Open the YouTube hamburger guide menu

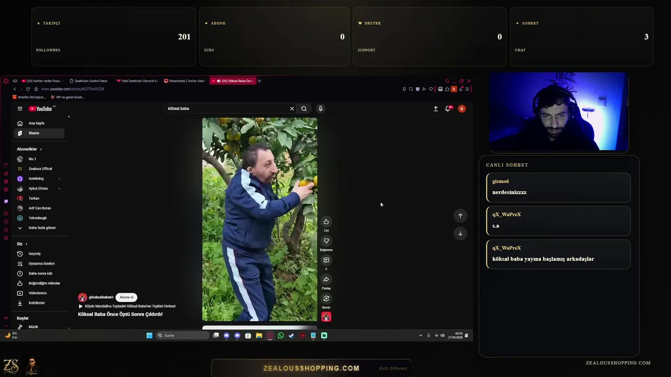coord(20,109)
